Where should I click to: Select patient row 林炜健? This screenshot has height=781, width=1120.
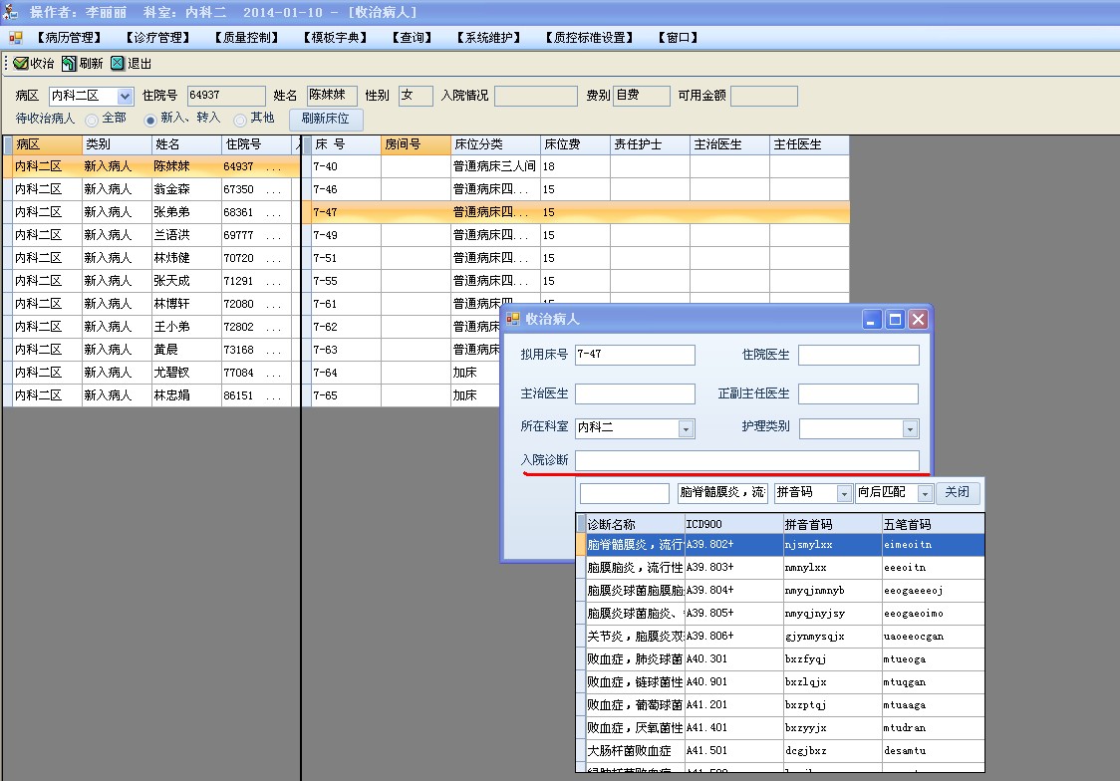coord(152,258)
